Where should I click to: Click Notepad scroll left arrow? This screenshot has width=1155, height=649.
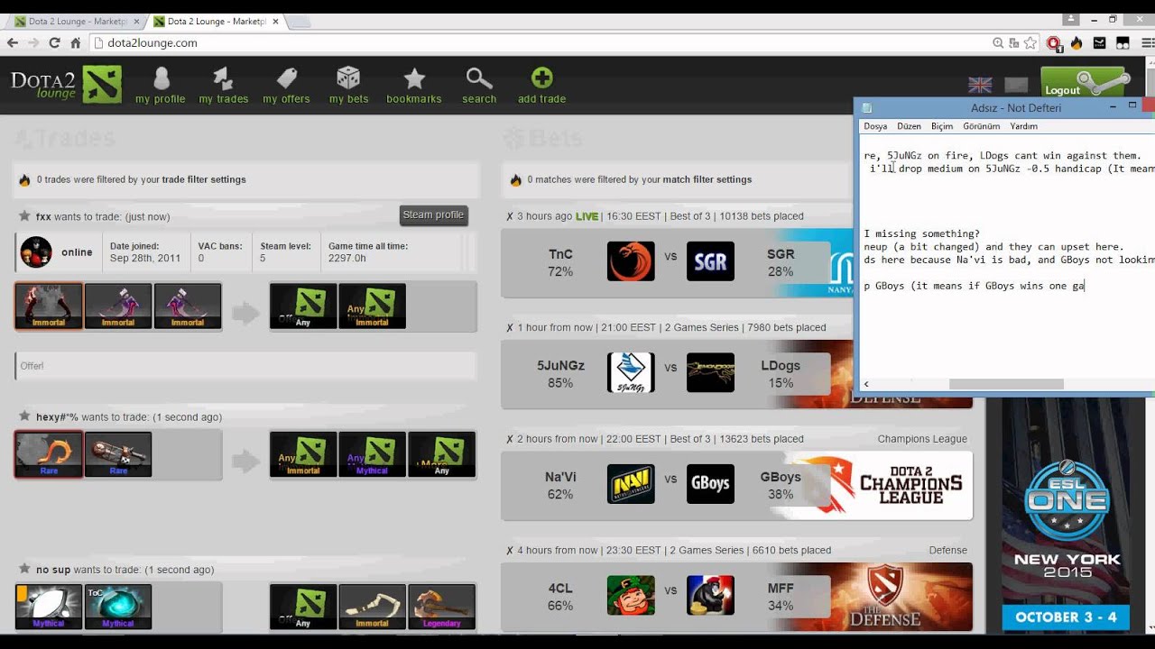[866, 384]
